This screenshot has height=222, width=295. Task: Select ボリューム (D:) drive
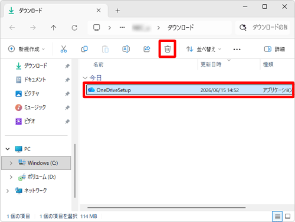coord(37,177)
